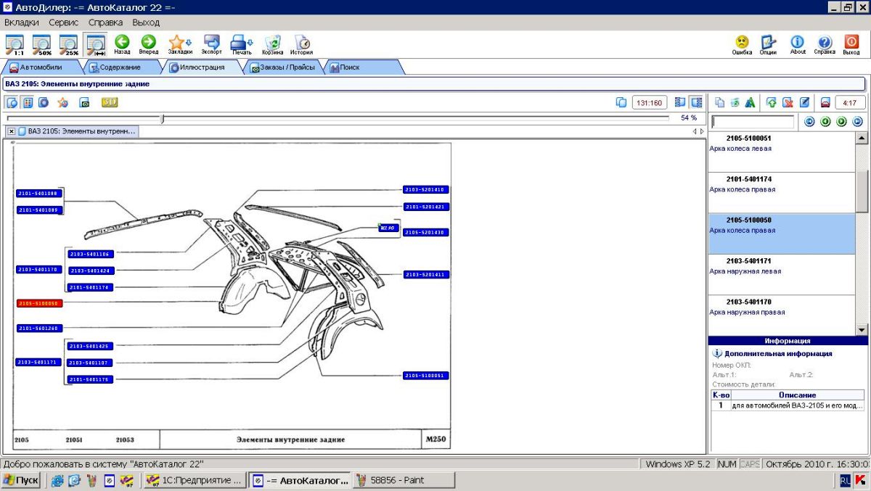The width and height of the screenshot is (871, 491).
Task: Switch to the Содержание tab
Action: pyautogui.click(x=120, y=67)
